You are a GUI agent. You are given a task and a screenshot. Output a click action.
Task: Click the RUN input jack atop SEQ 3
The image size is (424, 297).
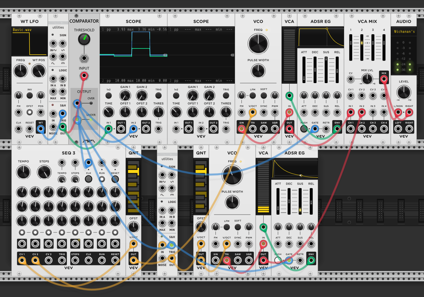click(101, 162)
